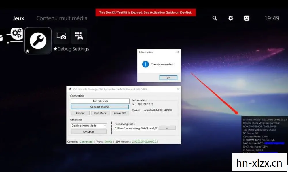288x172 pixels.
Task: Click owner inoustar@INOUSTAR980 text
Action: coord(158,110)
